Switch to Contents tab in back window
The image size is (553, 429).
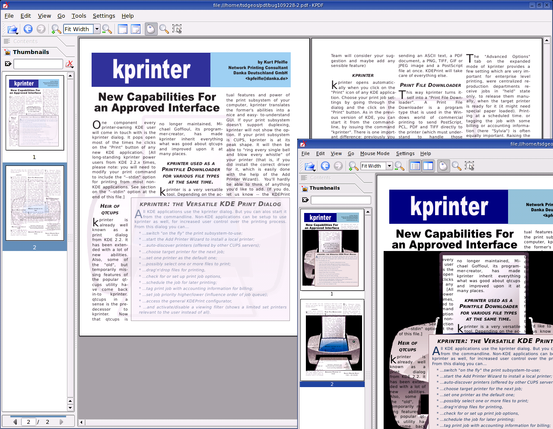tap(37, 41)
